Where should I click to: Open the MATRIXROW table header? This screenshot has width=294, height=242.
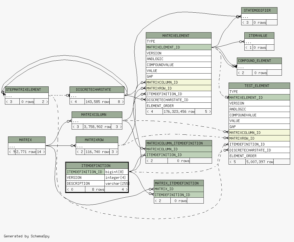97,140
